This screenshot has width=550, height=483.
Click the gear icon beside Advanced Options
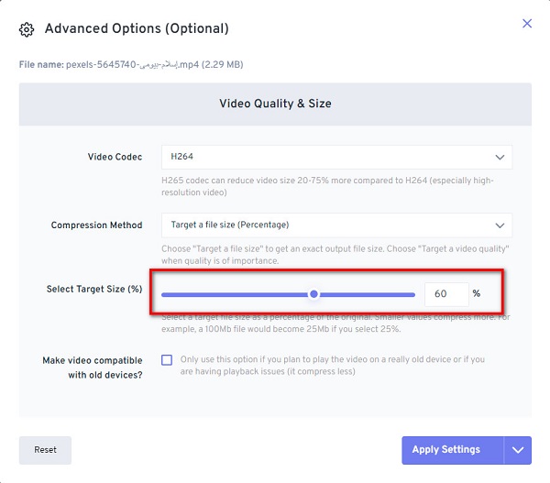point(27,29)
